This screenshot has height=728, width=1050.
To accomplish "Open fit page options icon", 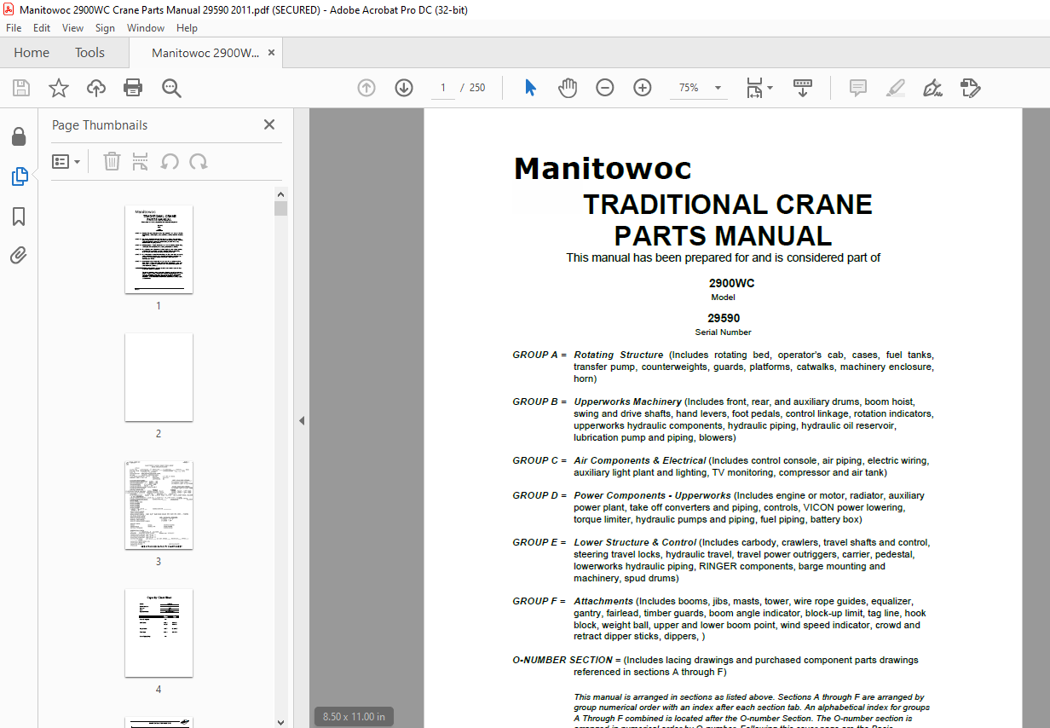I will pyautogui.click(x=759, y=88).
